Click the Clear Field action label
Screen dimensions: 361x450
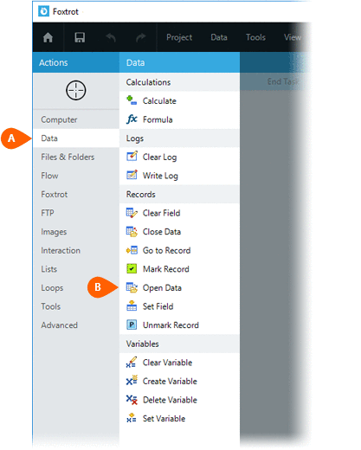[161, 213]
